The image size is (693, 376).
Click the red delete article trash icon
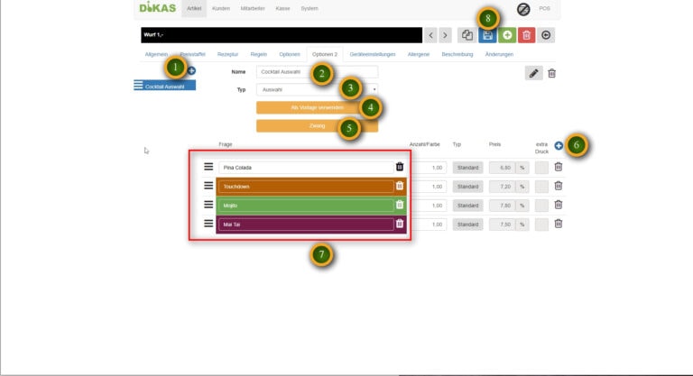point(527,35)
